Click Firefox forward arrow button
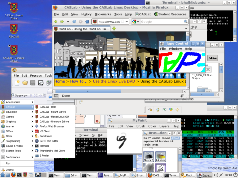The width and height of the screenshot is (238, 178). pyautogui.click(x=62, y=21)
